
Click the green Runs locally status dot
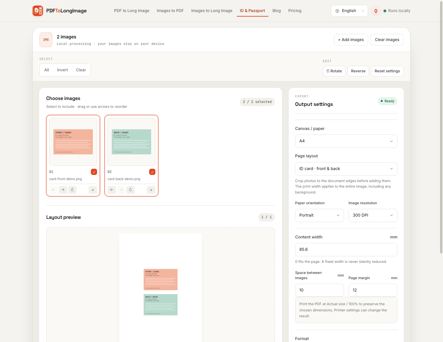pos(385,11)
